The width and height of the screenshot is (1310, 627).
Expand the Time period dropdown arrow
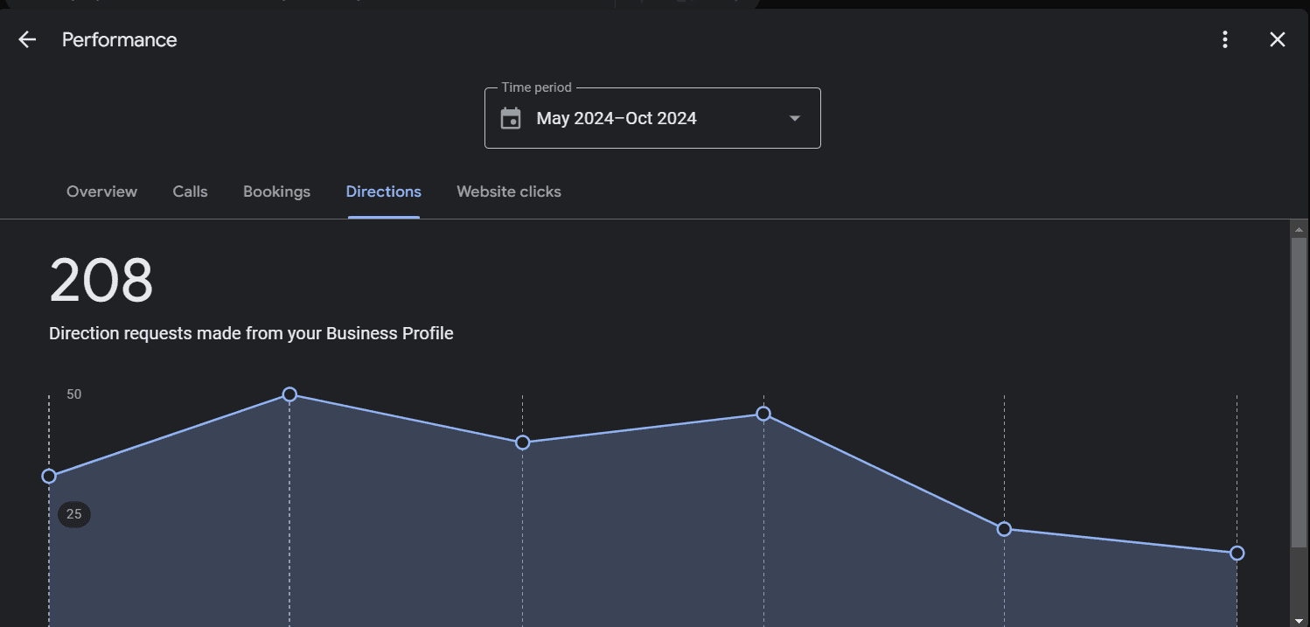[x=794, y=118]
